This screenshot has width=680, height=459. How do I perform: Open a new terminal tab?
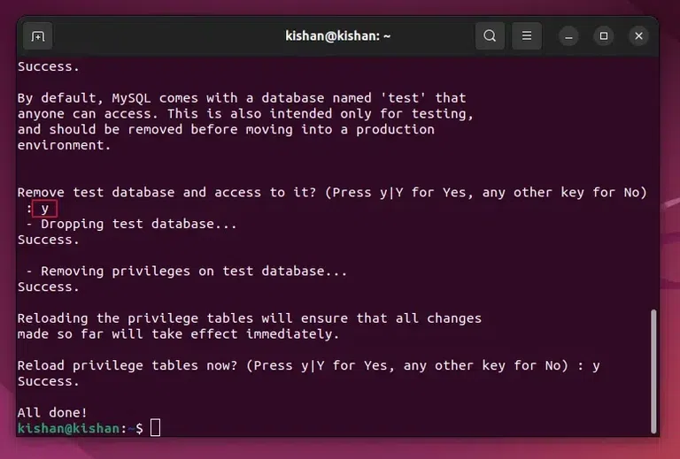(x=37, y=36)
